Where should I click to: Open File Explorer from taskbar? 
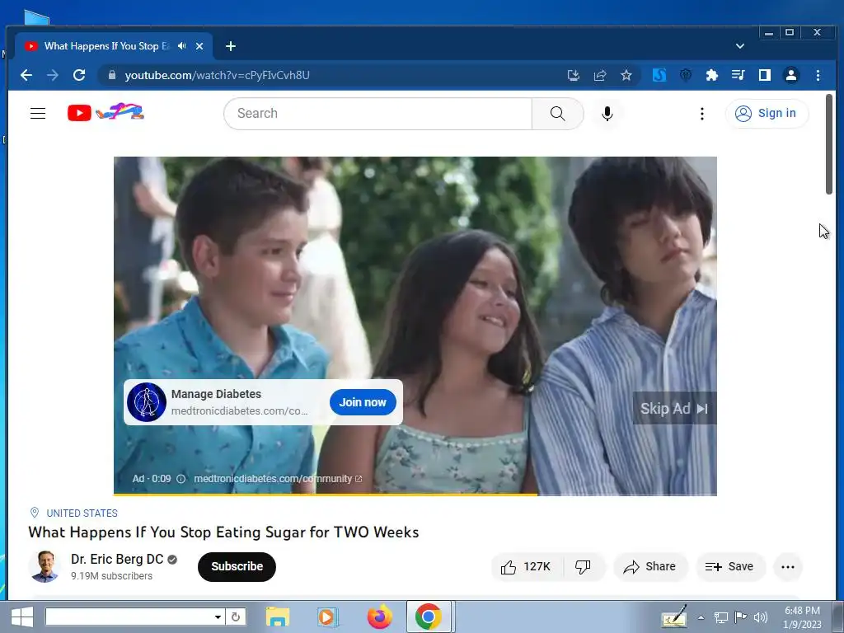pyautogui.click(x=278, y=617)
